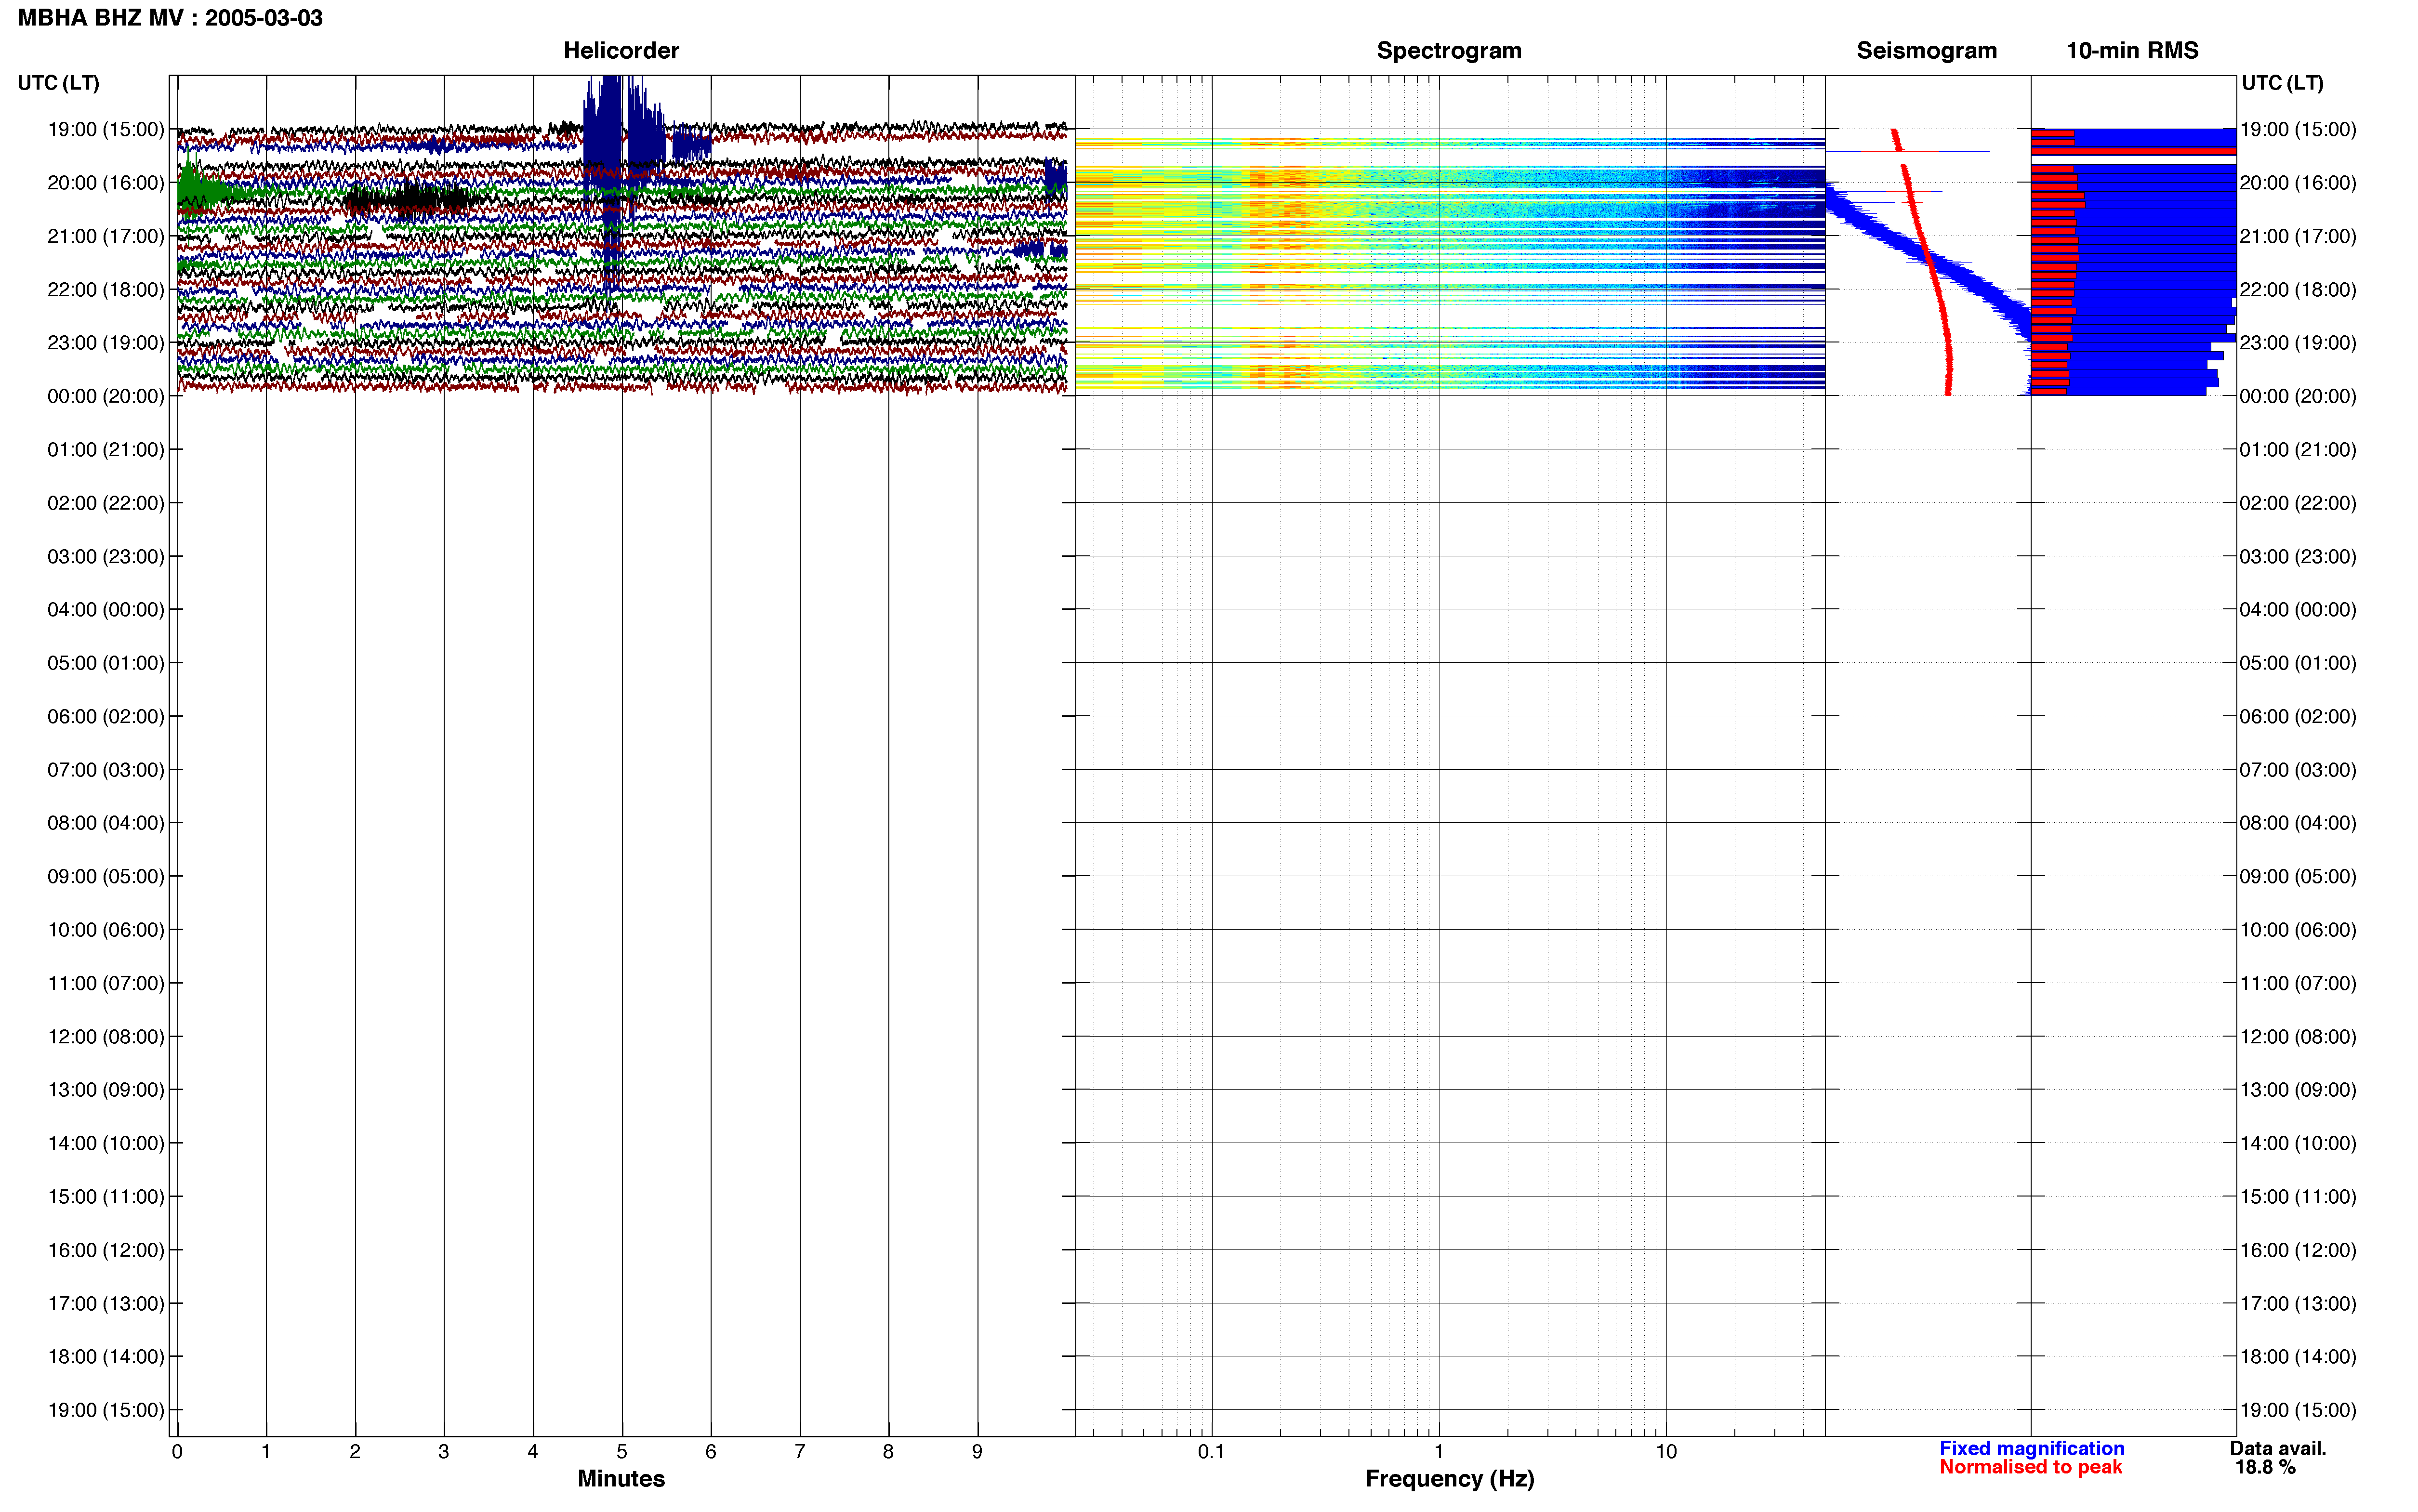Click the left 'UTC (LT)' axis header

point(58,83)
